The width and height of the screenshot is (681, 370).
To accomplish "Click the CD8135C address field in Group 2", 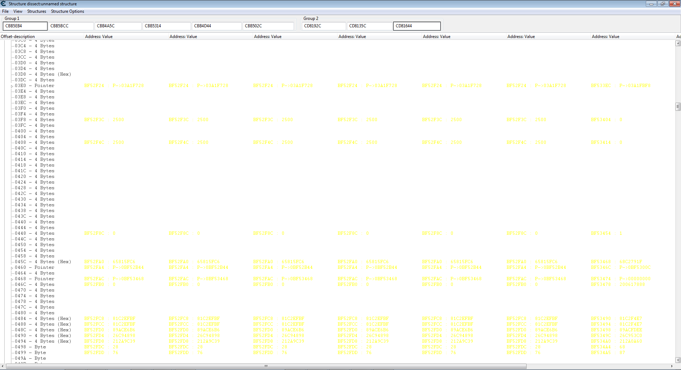I will tap(369, 26).
